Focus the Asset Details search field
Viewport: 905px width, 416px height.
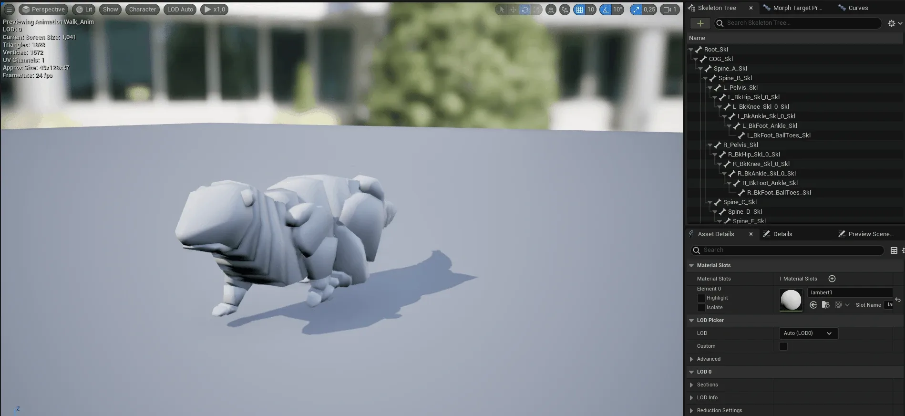click(x=787, y=250)
